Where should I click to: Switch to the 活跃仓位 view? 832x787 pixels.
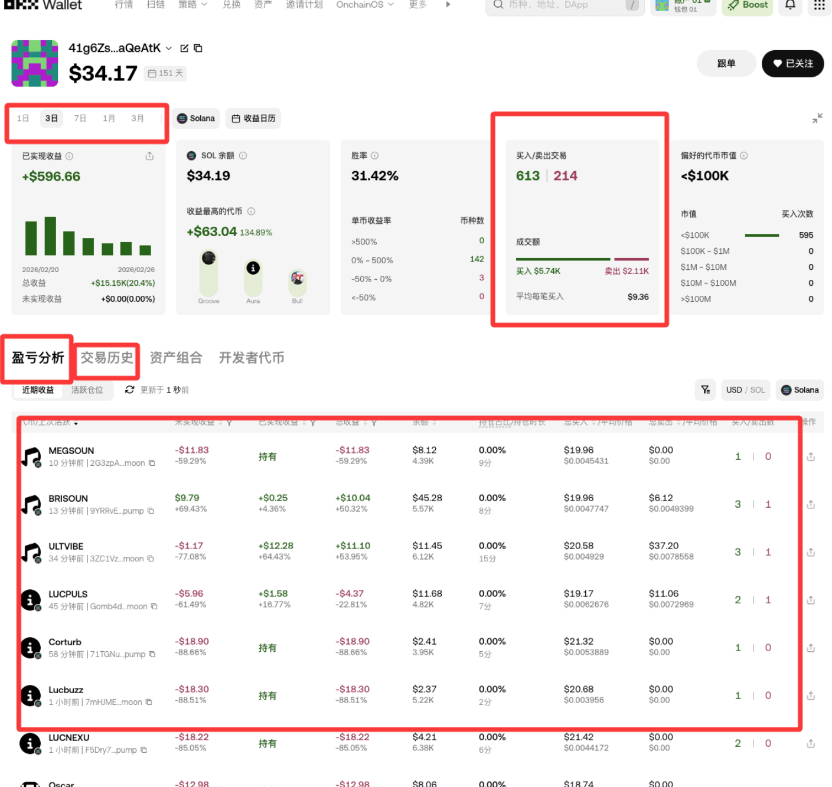click(x=87, y=390)
